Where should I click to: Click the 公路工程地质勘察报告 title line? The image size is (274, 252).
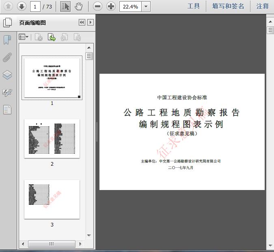[x=182, y=113]
